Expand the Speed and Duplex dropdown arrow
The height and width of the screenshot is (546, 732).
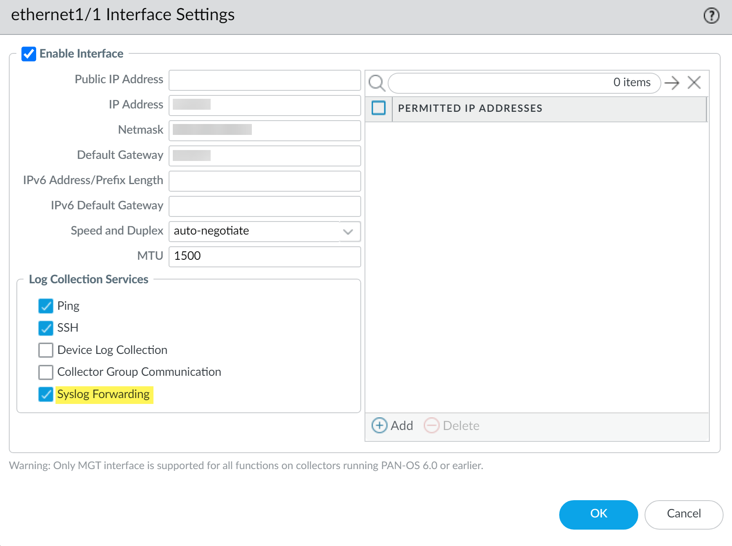(x=348, y=232)
